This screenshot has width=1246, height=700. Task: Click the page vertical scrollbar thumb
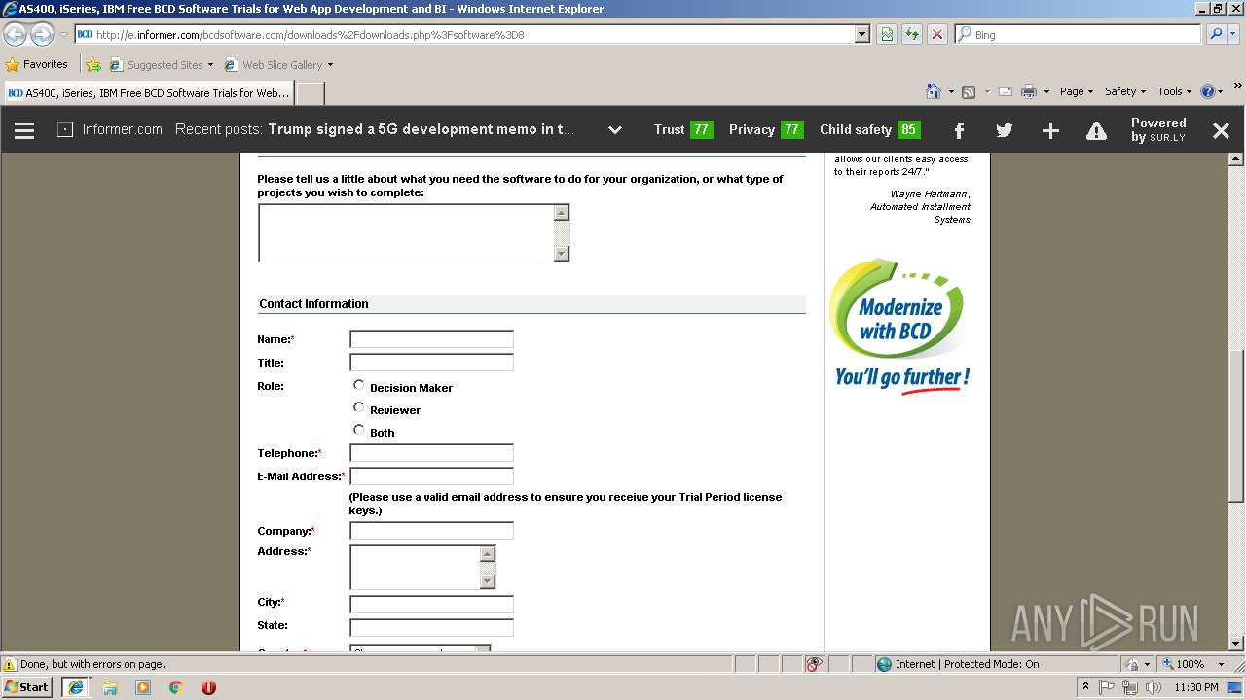click(x=1236, y=426)
